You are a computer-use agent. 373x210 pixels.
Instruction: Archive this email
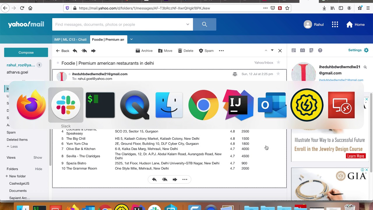coord(144,51)
